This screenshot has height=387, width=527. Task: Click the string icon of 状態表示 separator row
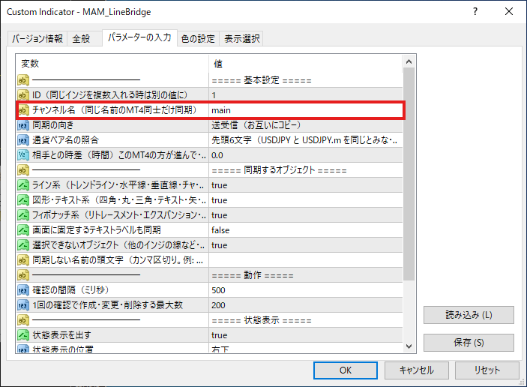[x=23, y=320]
